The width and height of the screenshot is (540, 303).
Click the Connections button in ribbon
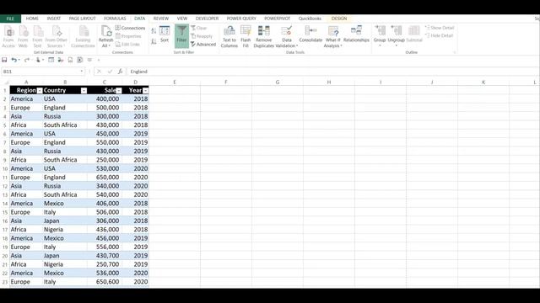click(x=130, y=28)
